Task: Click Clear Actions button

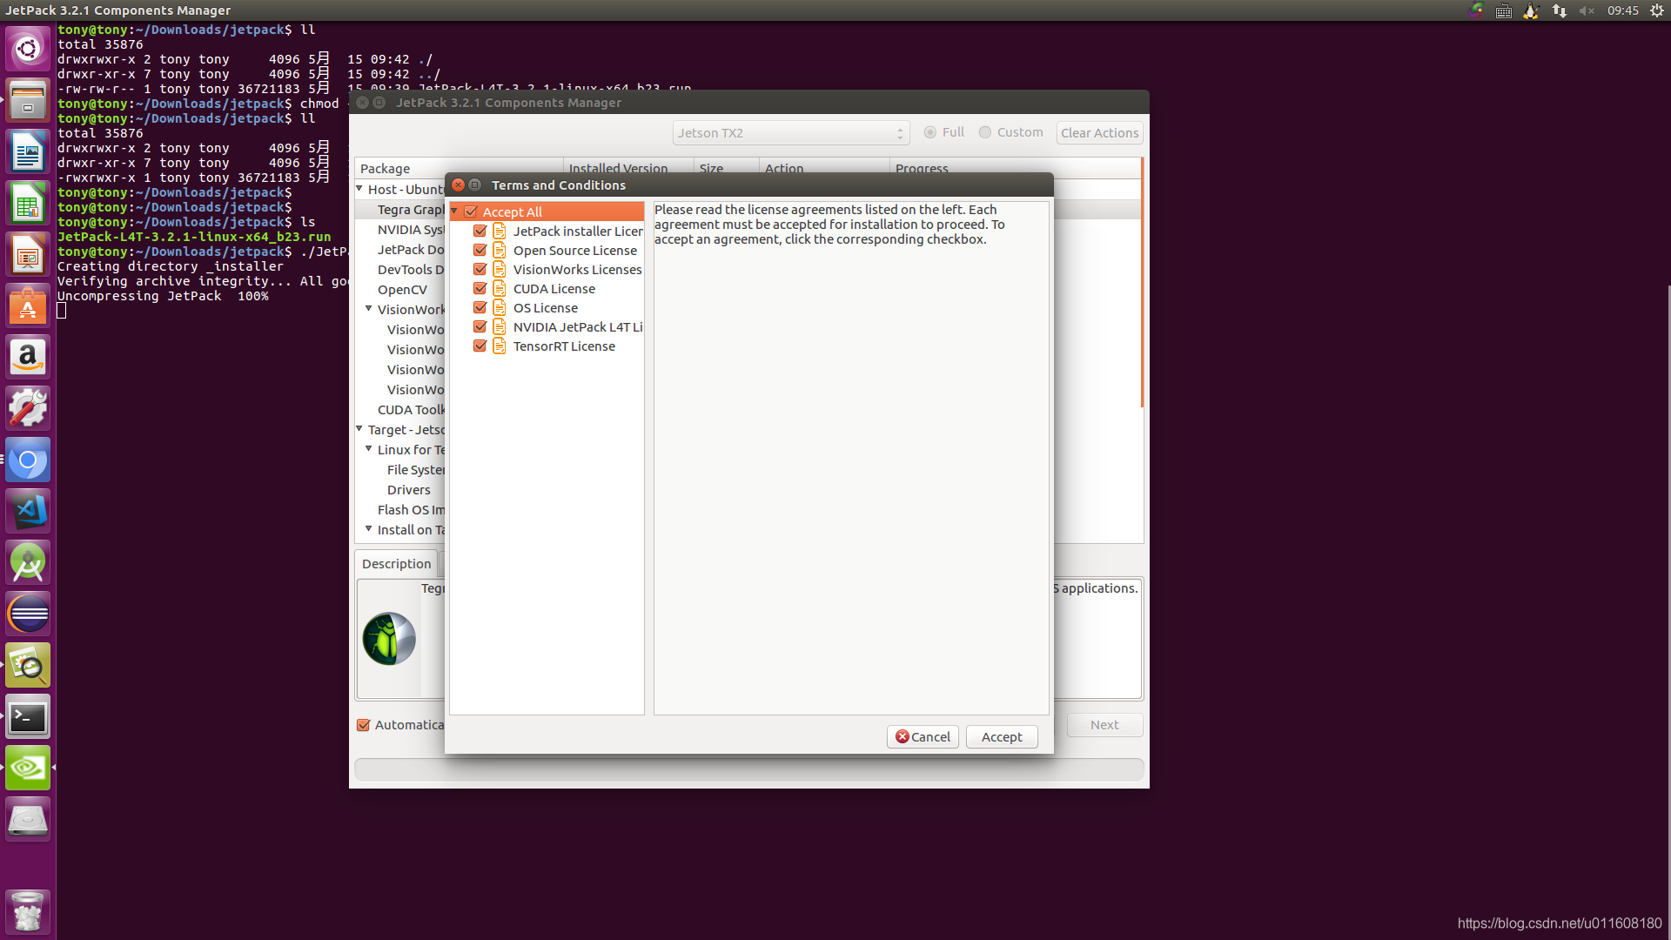Action: [1099, 133]
